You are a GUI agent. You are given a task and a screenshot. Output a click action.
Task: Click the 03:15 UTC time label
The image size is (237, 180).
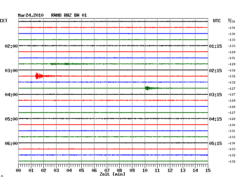coord(215,95)
